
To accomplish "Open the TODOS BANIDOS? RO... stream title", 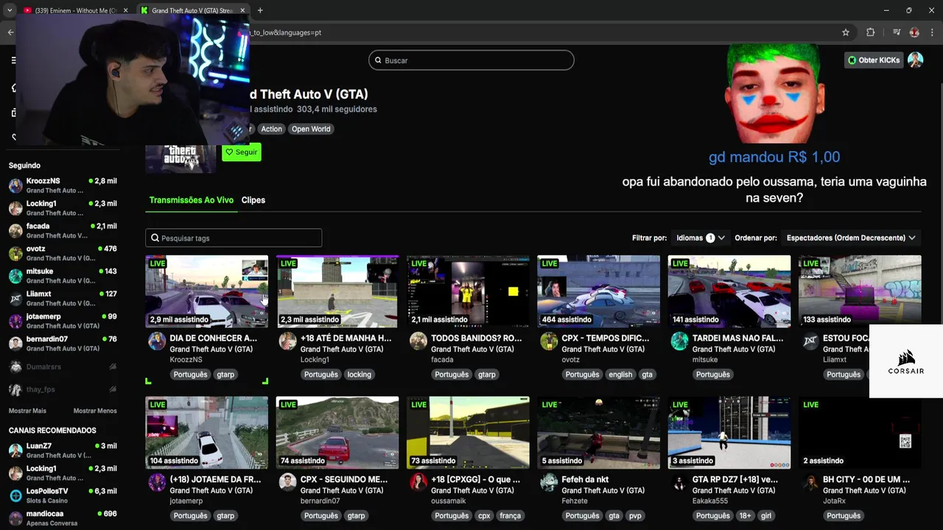I will (x=476, y=338).
